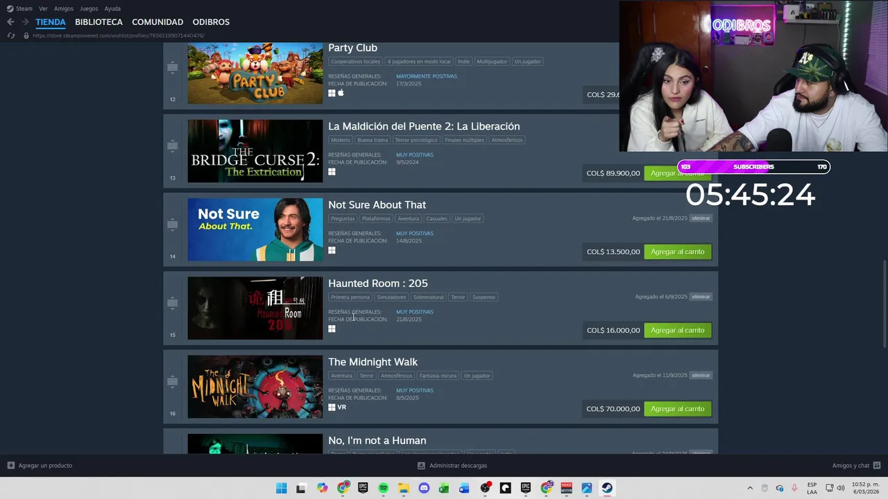Open Copilot from the taskbar
888x499 pixels.
pyautogui.click(x=322, y=488)
